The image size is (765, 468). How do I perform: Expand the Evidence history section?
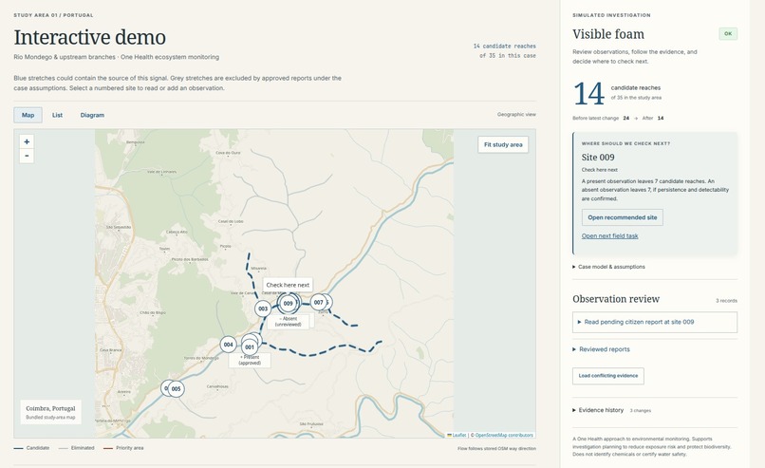598,410
